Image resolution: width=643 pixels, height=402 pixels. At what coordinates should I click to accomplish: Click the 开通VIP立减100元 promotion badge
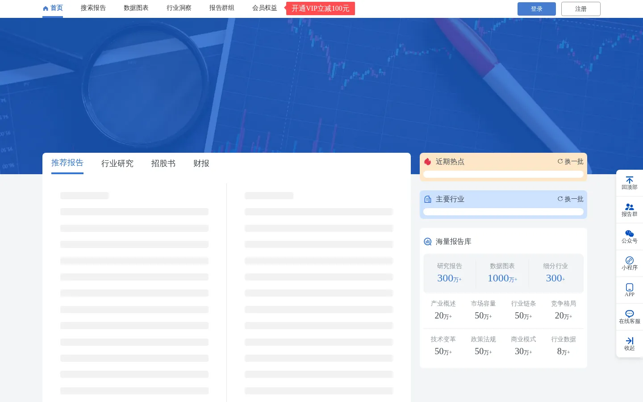point(321,8)
